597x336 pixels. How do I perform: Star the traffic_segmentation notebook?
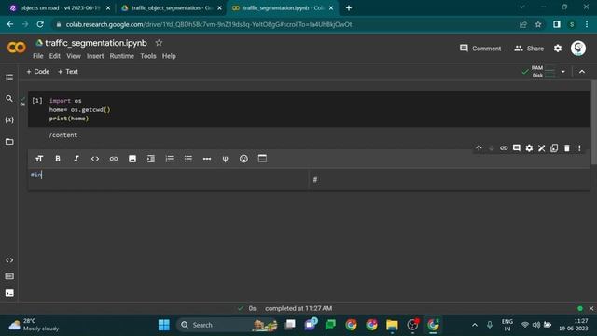coord(159,43)
